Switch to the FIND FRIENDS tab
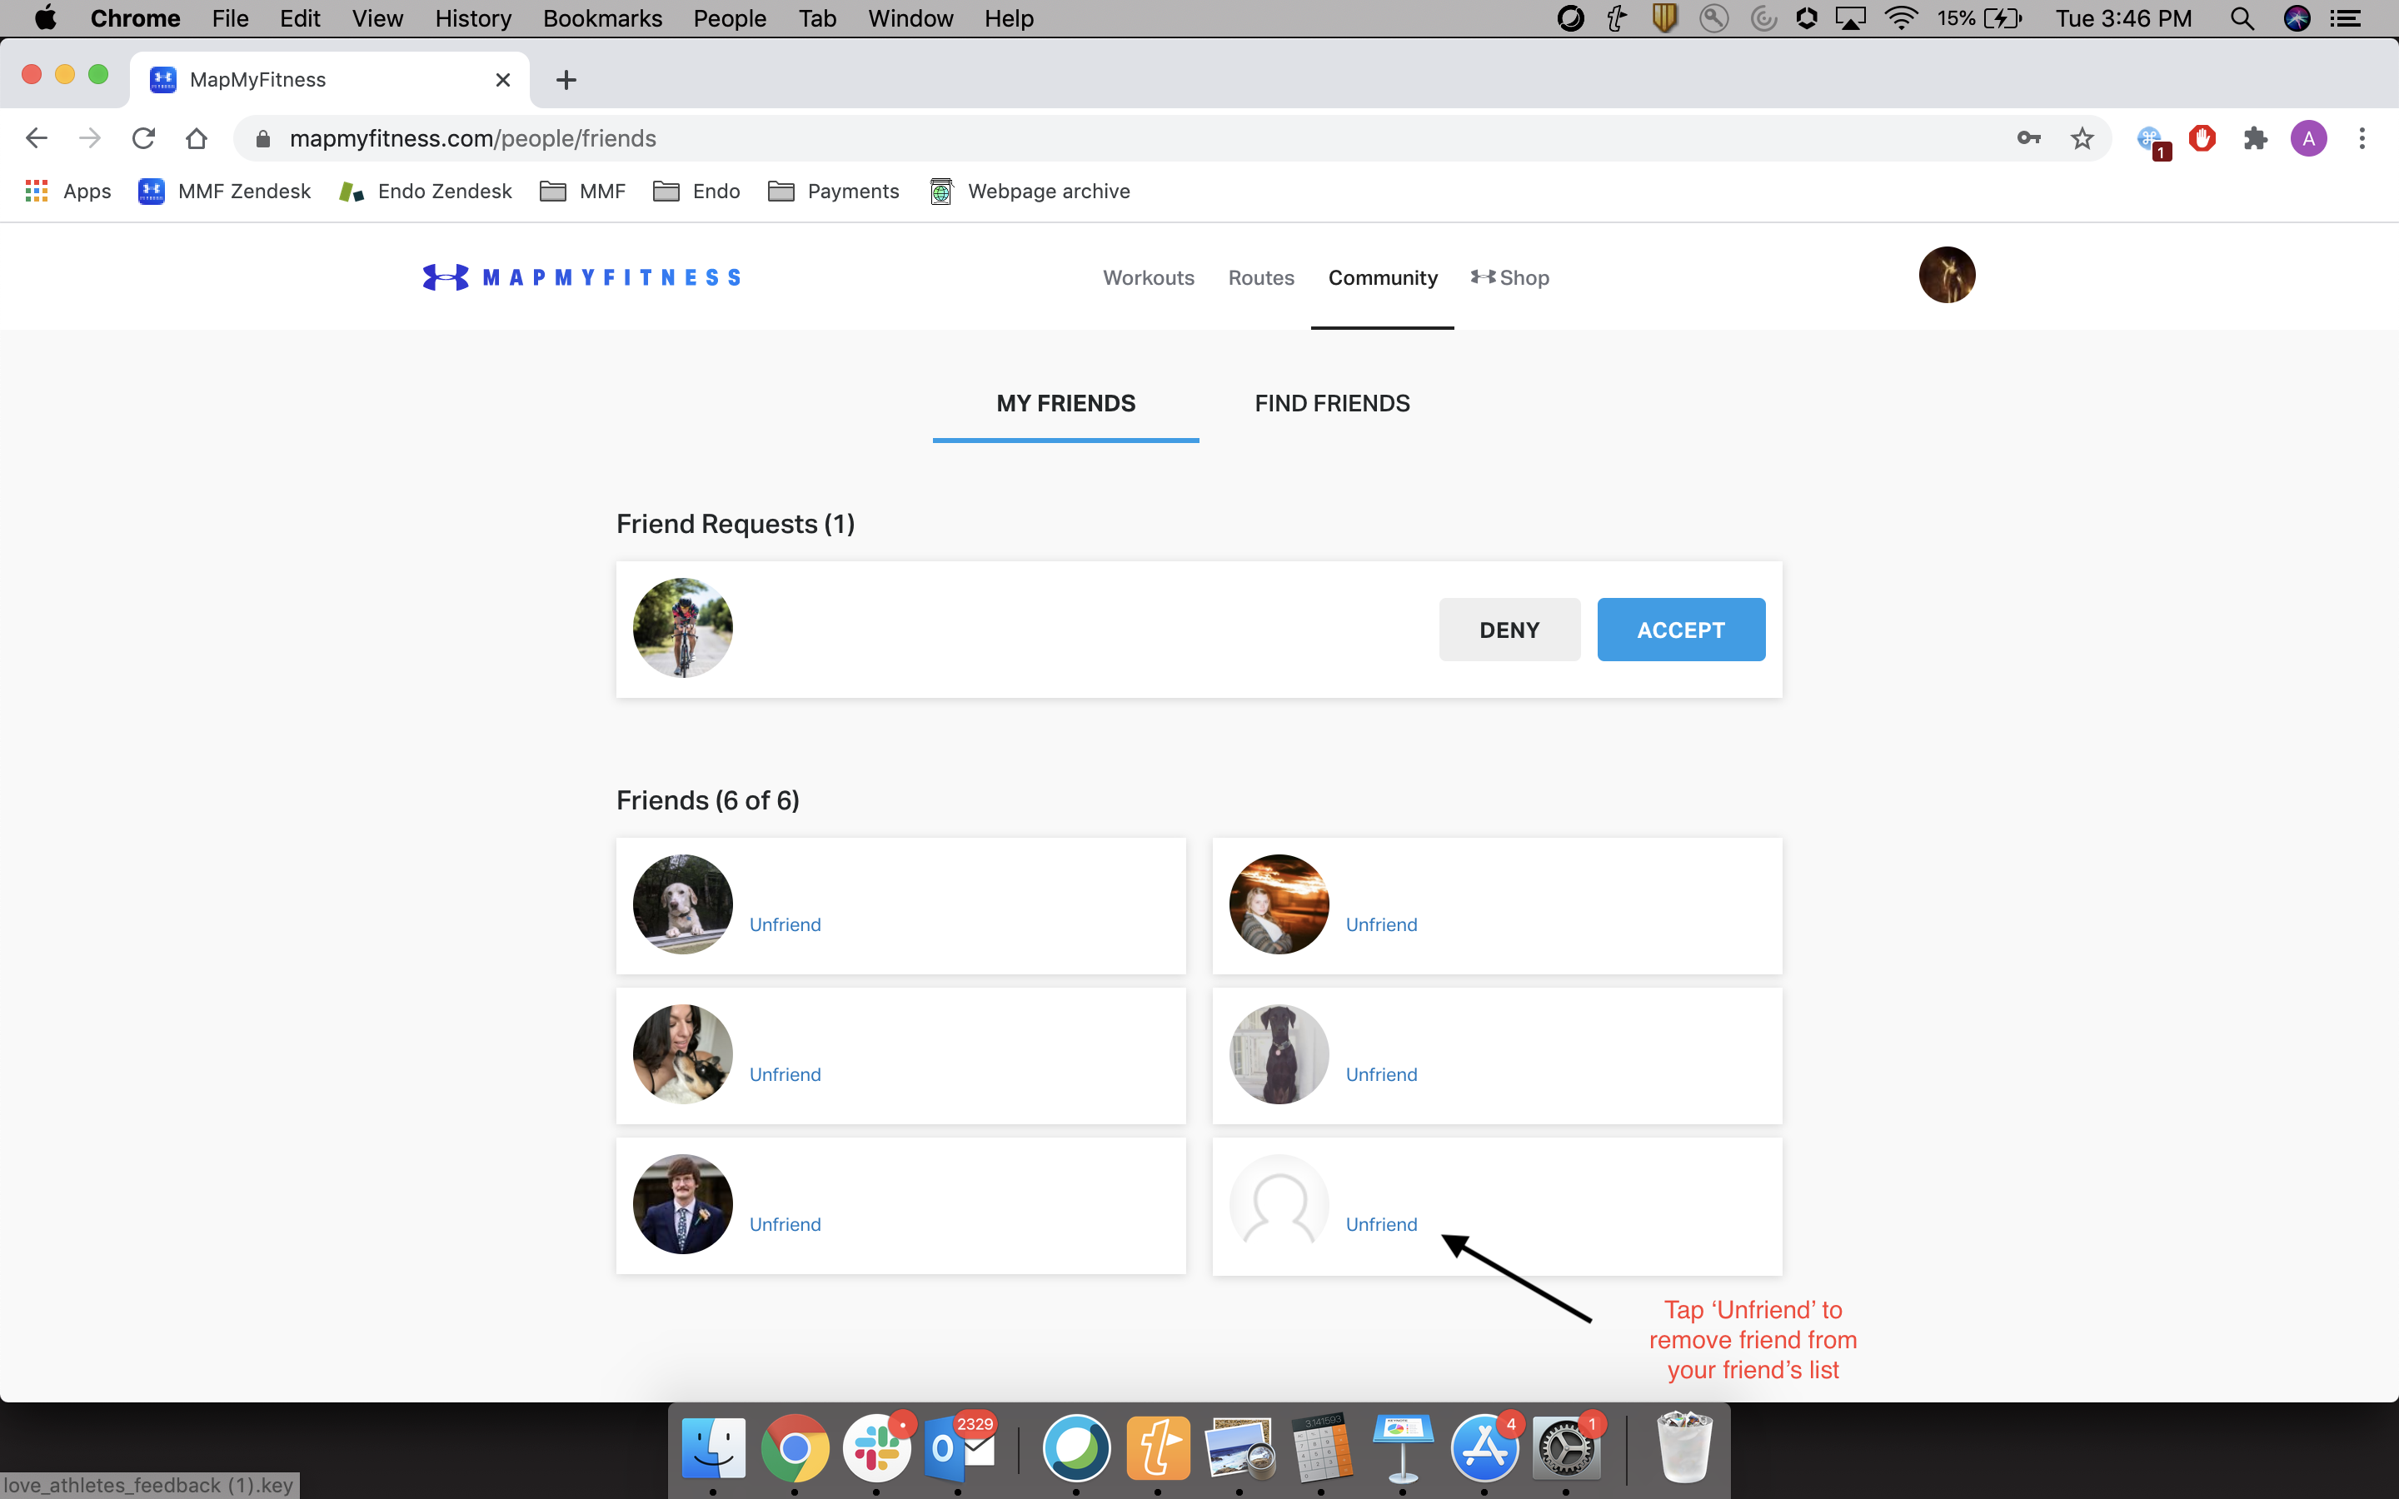The height and width of the screenshot is (1499, 2399). point(1332,402)
